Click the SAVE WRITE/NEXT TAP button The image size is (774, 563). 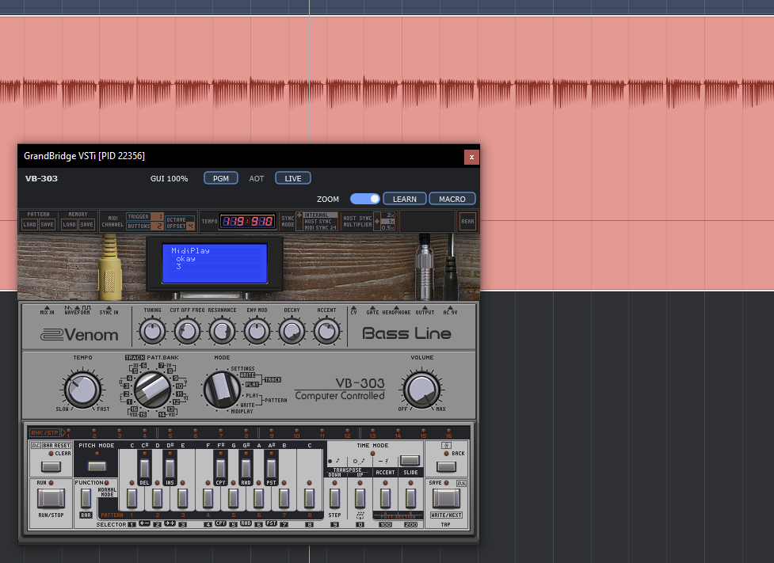pos(446,498)
